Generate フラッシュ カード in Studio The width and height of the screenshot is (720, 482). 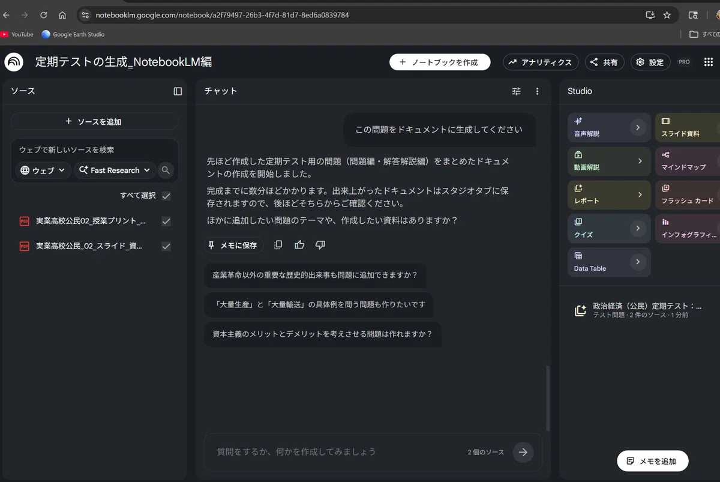tap(687, 194)
